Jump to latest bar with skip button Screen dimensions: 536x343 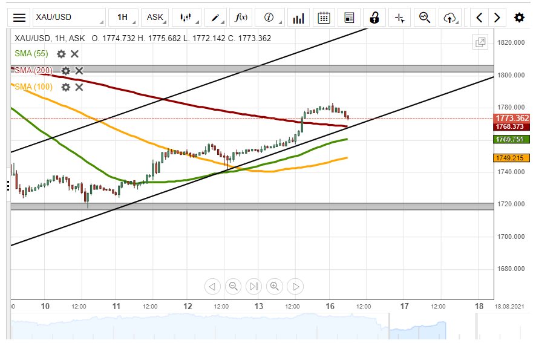click(x=254, y=287)
